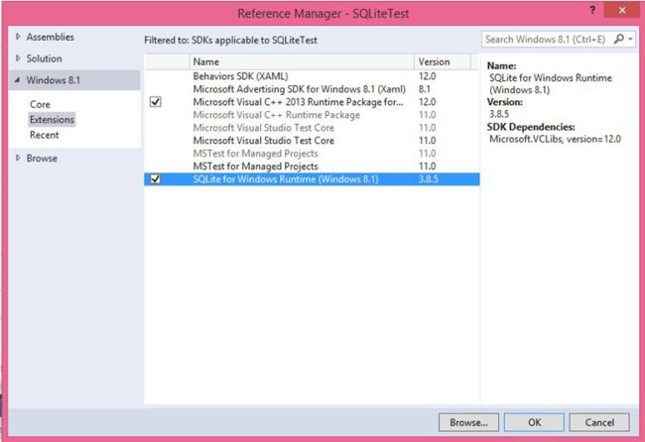Open the search options dropdown arrow
The width and height of the screenshot is (645, 442).
(x=630, y=40)
